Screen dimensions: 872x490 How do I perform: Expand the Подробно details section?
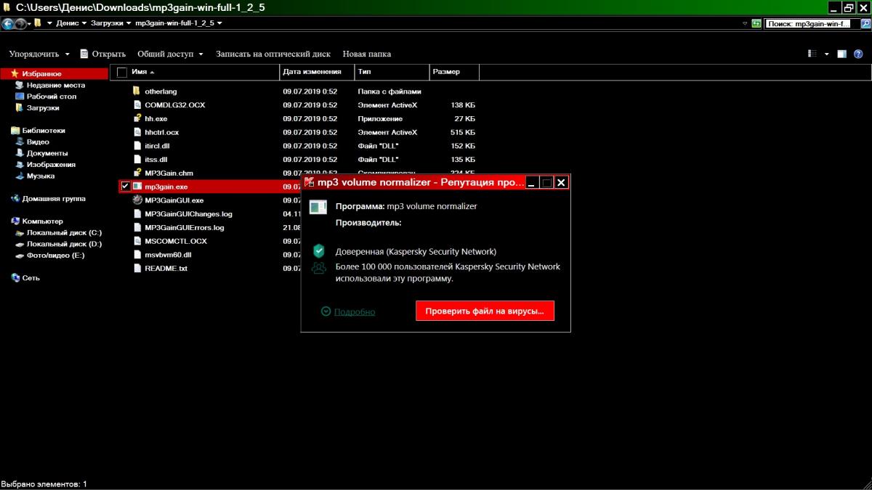click(x=348, y=311)
